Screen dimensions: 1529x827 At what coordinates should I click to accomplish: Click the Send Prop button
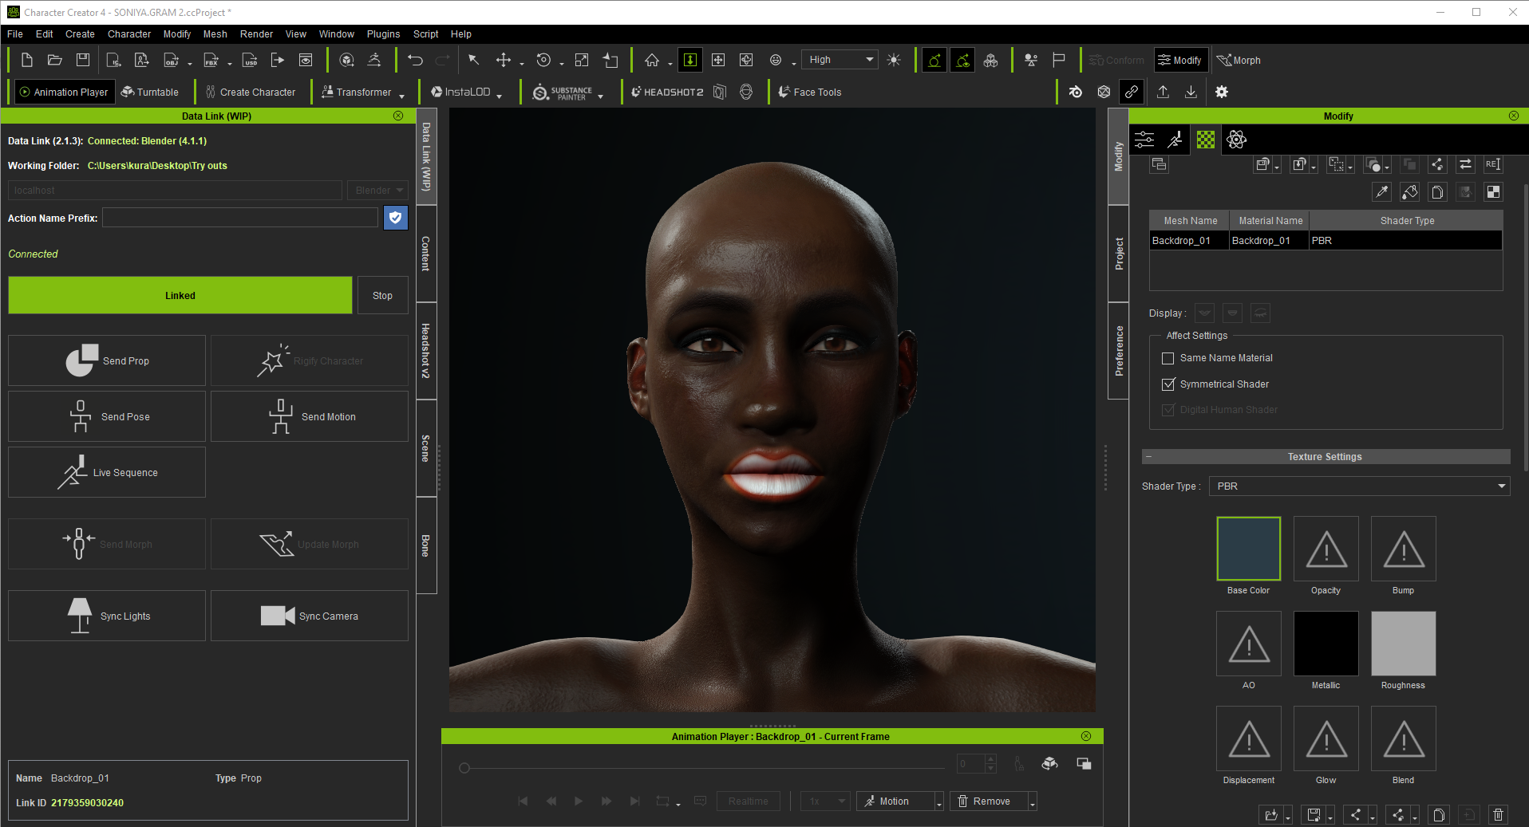click(107, 360)
